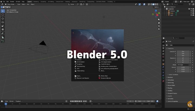The width and height of the screenshot is (195, 111).
Task: Expand the Light item in outliner
Action: [x=167, y=15]
